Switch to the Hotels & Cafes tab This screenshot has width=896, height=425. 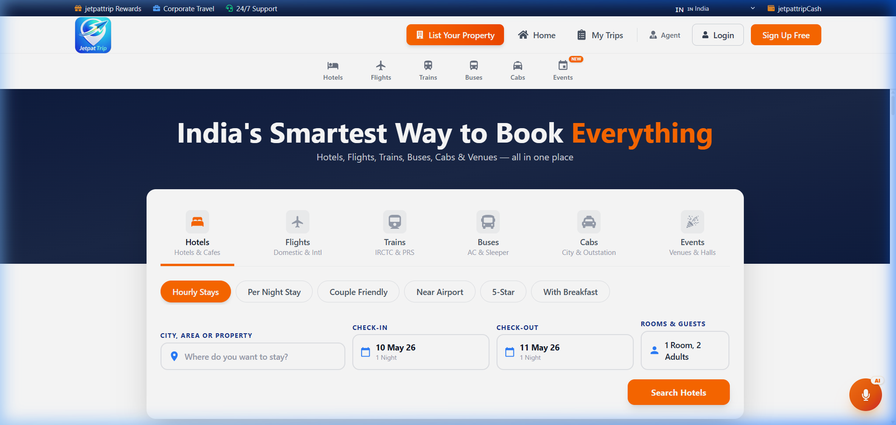coord(197,235)
